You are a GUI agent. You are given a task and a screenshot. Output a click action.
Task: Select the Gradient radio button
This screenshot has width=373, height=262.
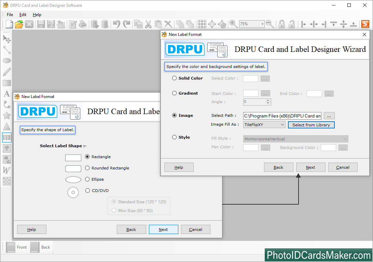[x=174, y=93]
